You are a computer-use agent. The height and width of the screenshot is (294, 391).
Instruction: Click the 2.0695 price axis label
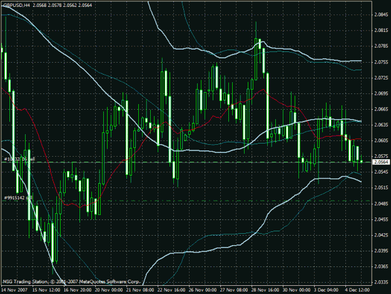[x=381, y=93]
